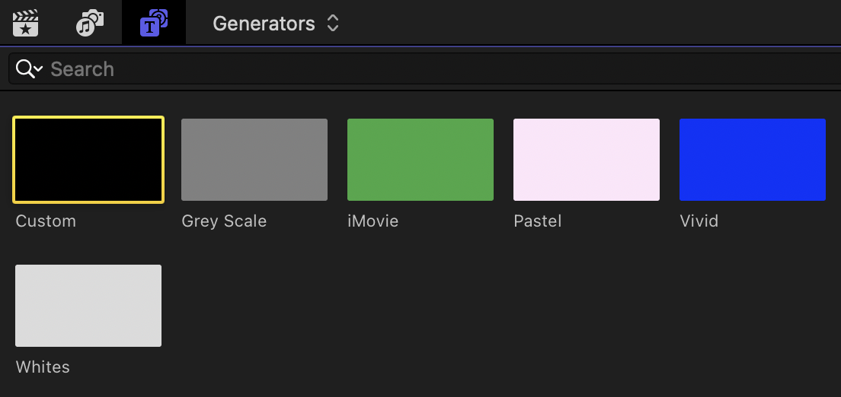Click the "Vivid" text label

(699, 221)
